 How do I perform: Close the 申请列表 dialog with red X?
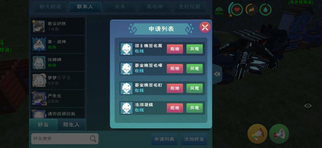(x=205, y=28)
